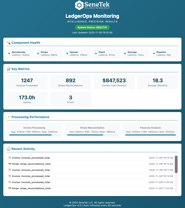Click the Recent Activity scrollbar thumb
The width and height of the screenshot is (185, 208).
[176, 164]
